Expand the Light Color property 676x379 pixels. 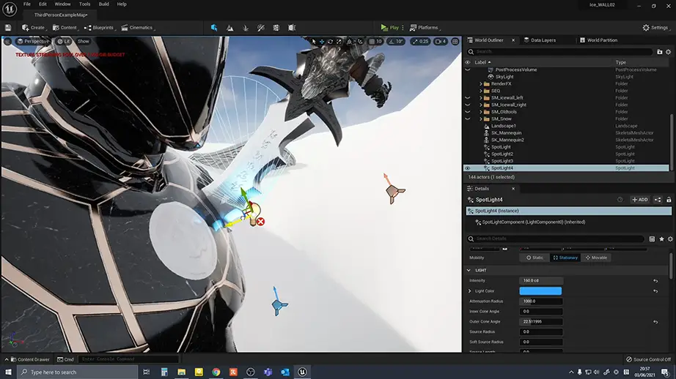point(470,291)
